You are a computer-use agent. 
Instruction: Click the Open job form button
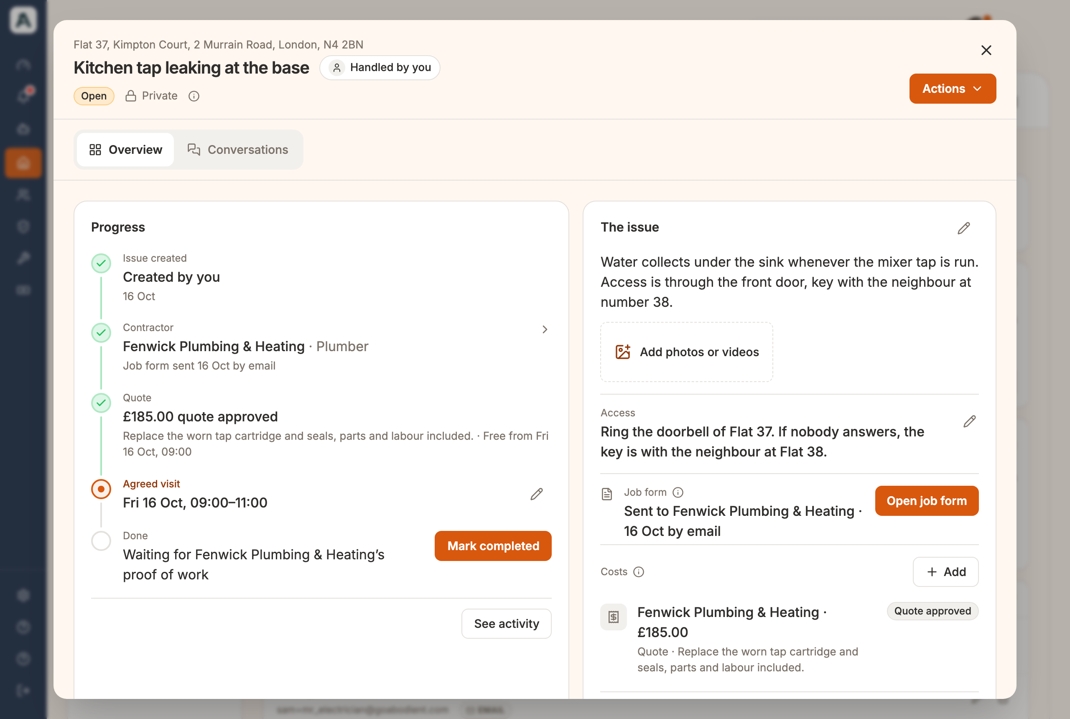[x=927, y=500]
